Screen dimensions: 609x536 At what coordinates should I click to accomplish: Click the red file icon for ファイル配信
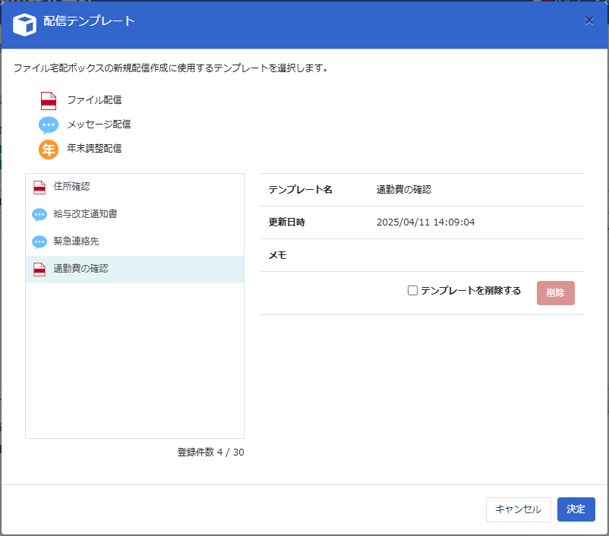click(49, 101)
